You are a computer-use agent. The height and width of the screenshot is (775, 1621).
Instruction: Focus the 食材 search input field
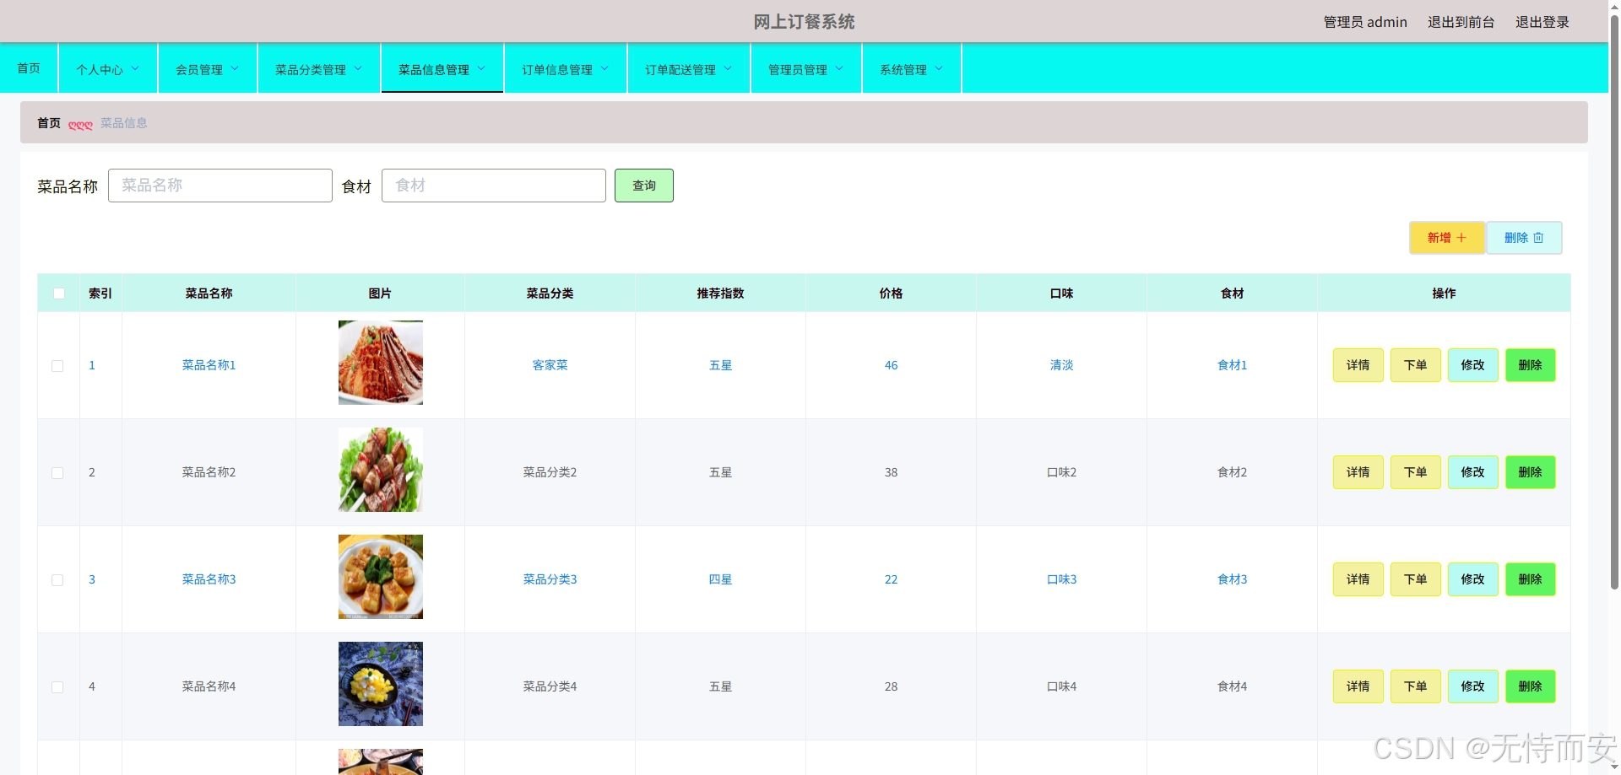[494, 186]
